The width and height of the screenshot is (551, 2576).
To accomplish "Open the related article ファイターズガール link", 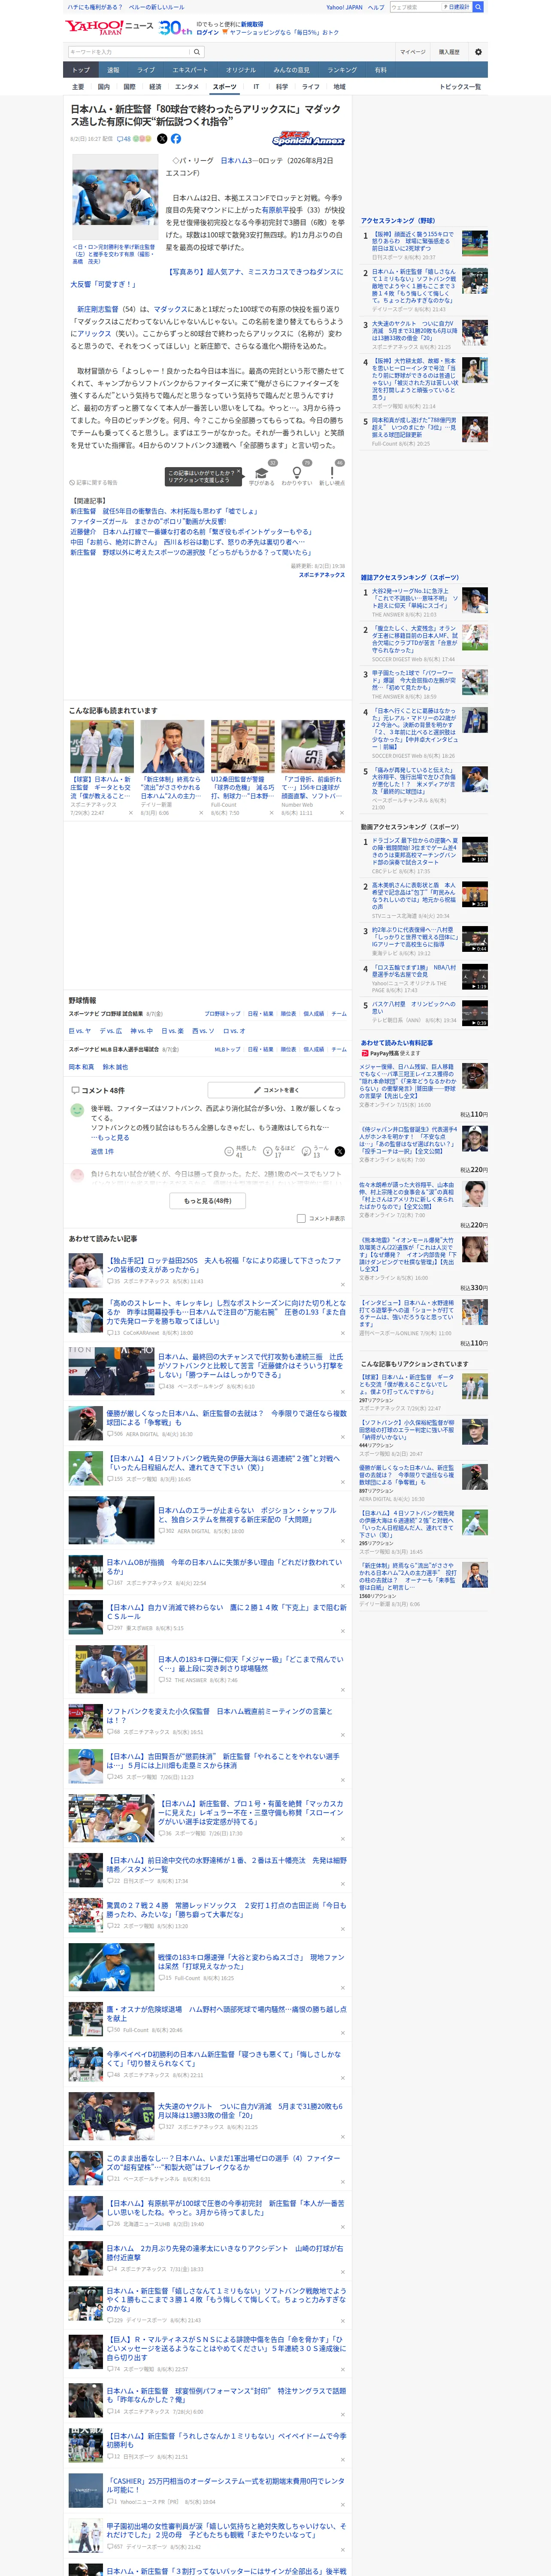I will tap(148, 521).
